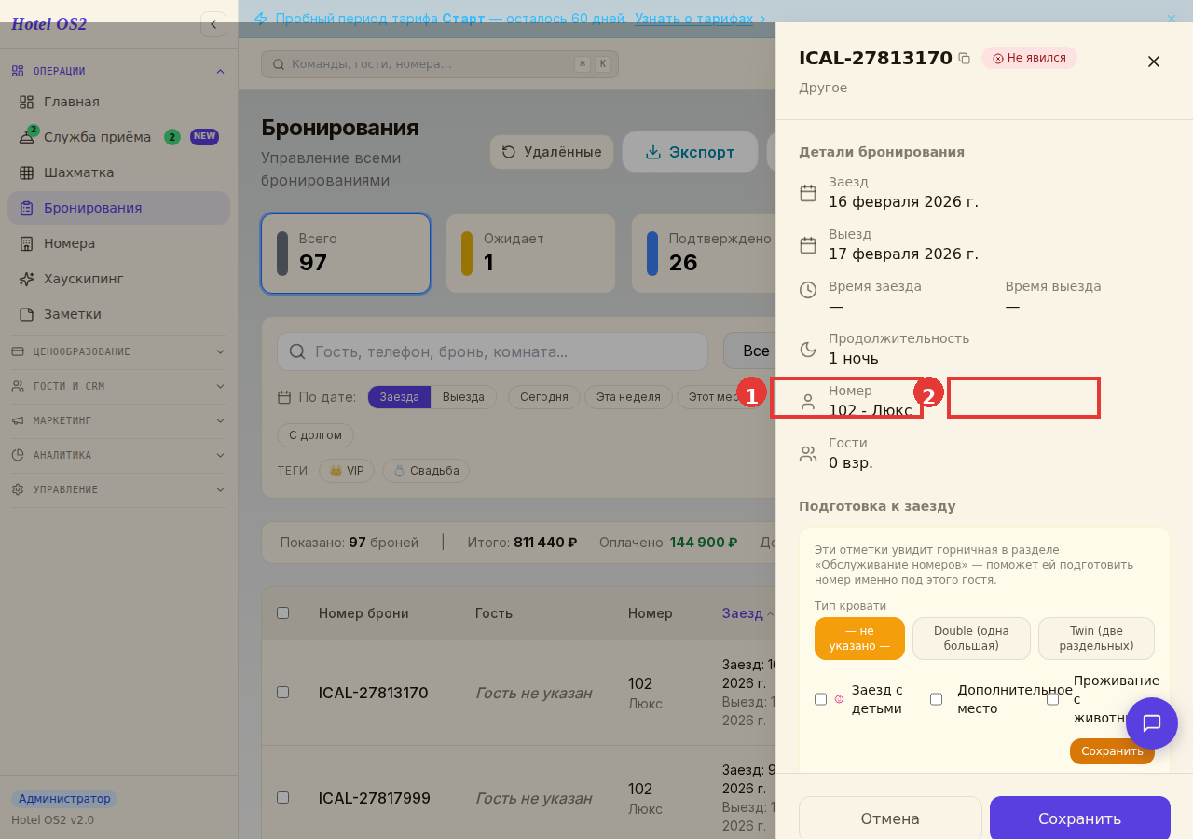Collapse the Операции section
1193x839 pixels.
pos(118,71)
